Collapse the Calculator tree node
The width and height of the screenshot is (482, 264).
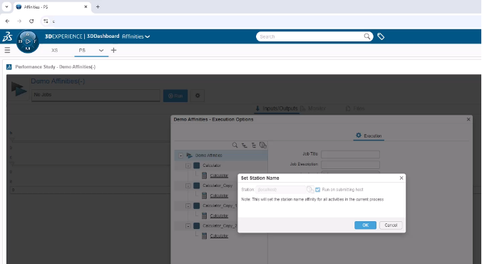coord(188,166)
